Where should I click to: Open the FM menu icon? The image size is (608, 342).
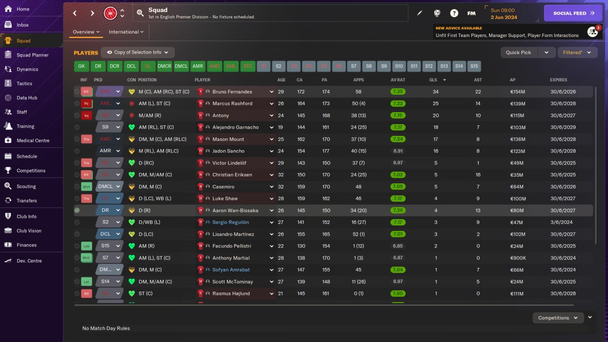click(x=471, y=13)
